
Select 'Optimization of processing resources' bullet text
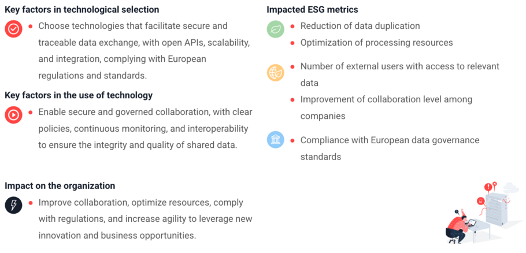pyautogui.click(x=376, y=43)
